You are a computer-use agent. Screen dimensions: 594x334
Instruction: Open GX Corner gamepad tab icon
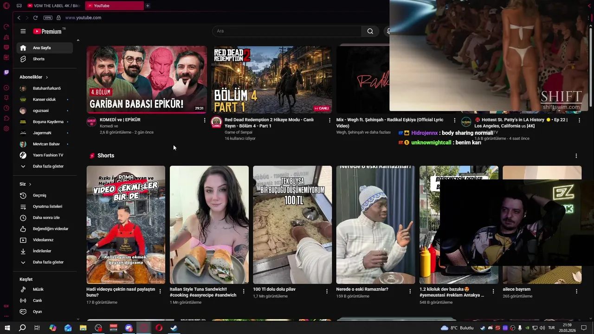click(19, 6)
